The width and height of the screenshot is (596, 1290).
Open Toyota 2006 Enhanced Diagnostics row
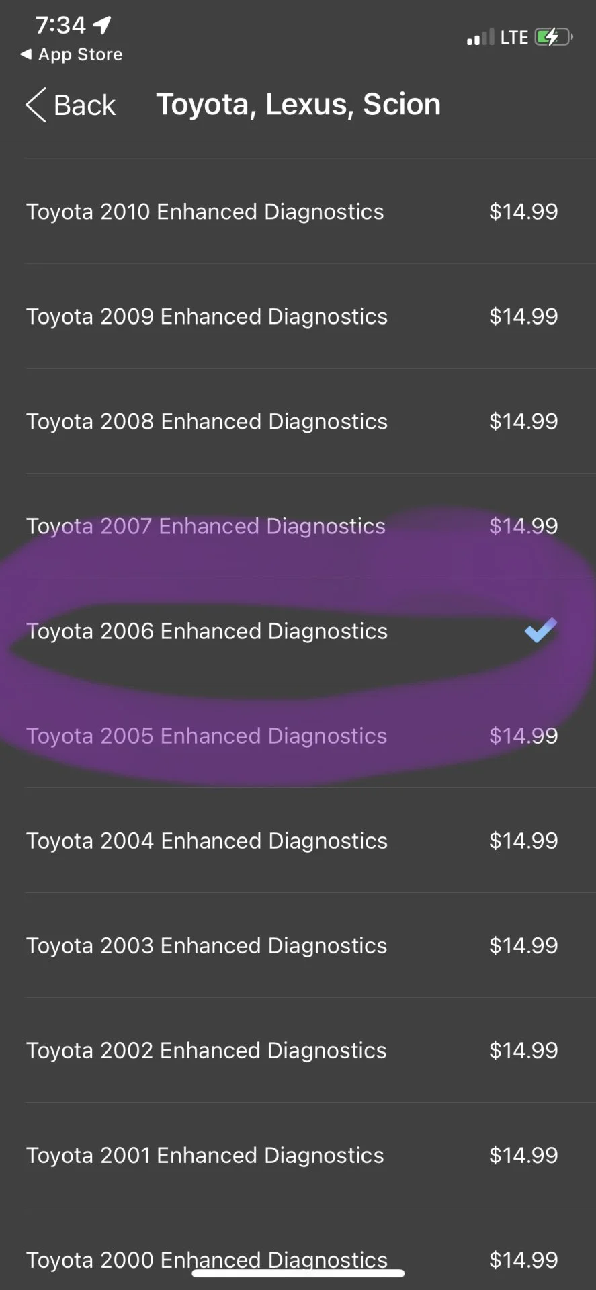point(207,631)
